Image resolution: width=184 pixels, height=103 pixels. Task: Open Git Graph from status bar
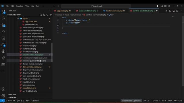tap(35, 101)
